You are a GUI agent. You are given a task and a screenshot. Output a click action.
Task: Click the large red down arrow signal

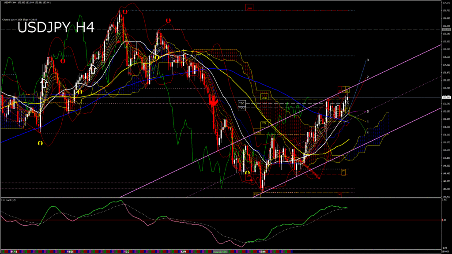[x=215, y=102]
